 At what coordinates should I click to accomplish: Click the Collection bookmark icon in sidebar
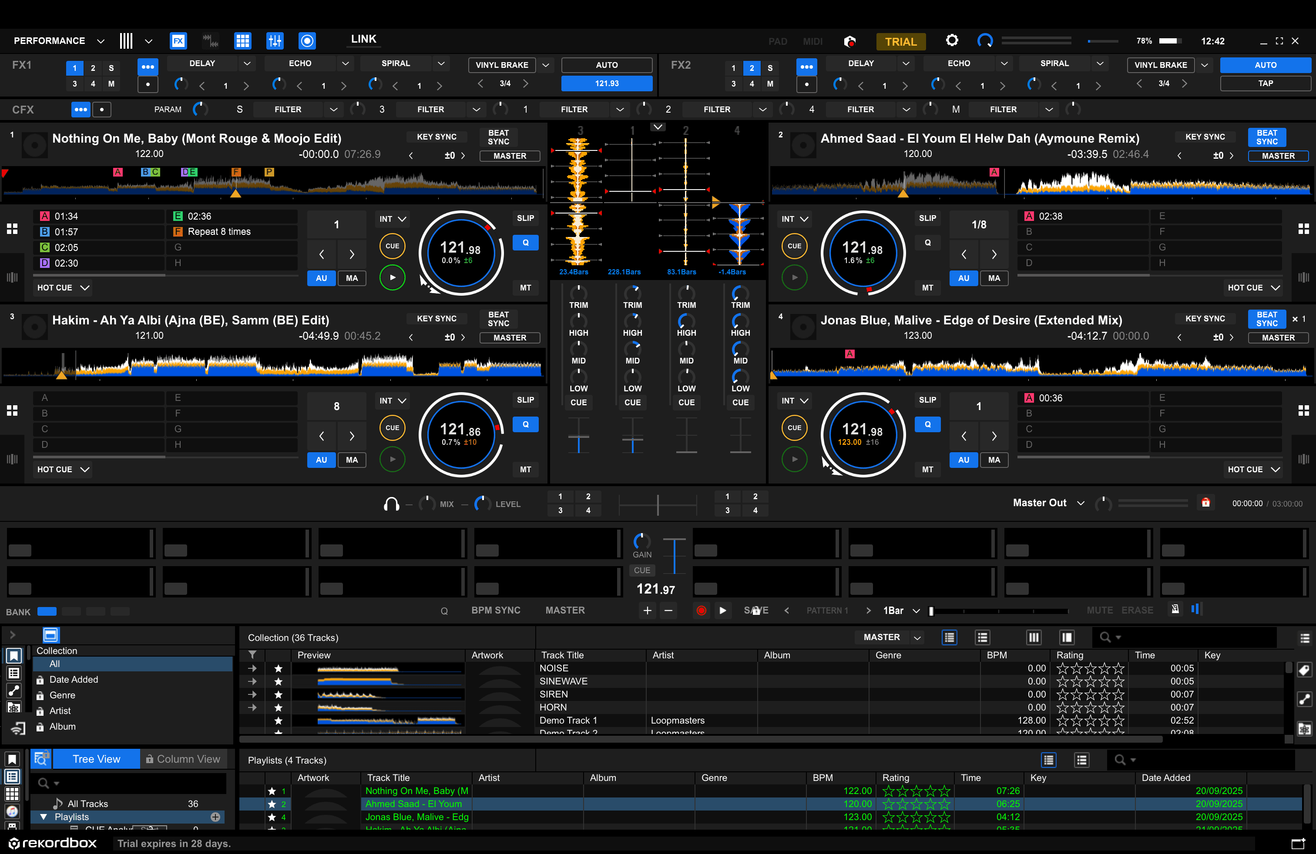pos(13,655)
